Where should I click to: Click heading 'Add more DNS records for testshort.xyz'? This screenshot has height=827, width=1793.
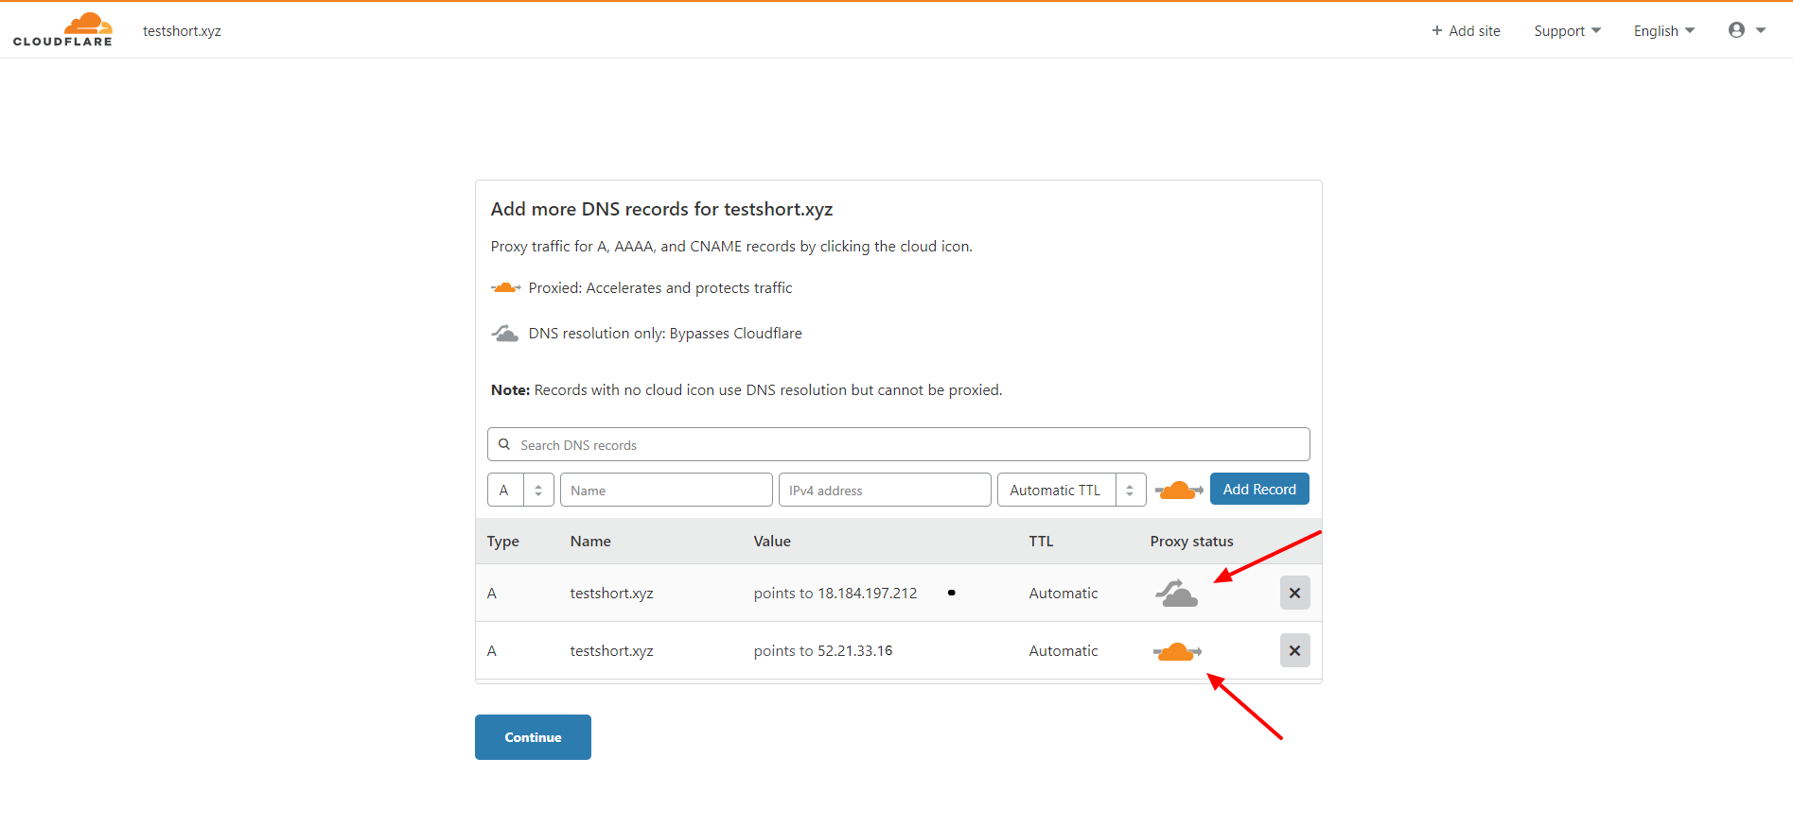tap(661, 209)
